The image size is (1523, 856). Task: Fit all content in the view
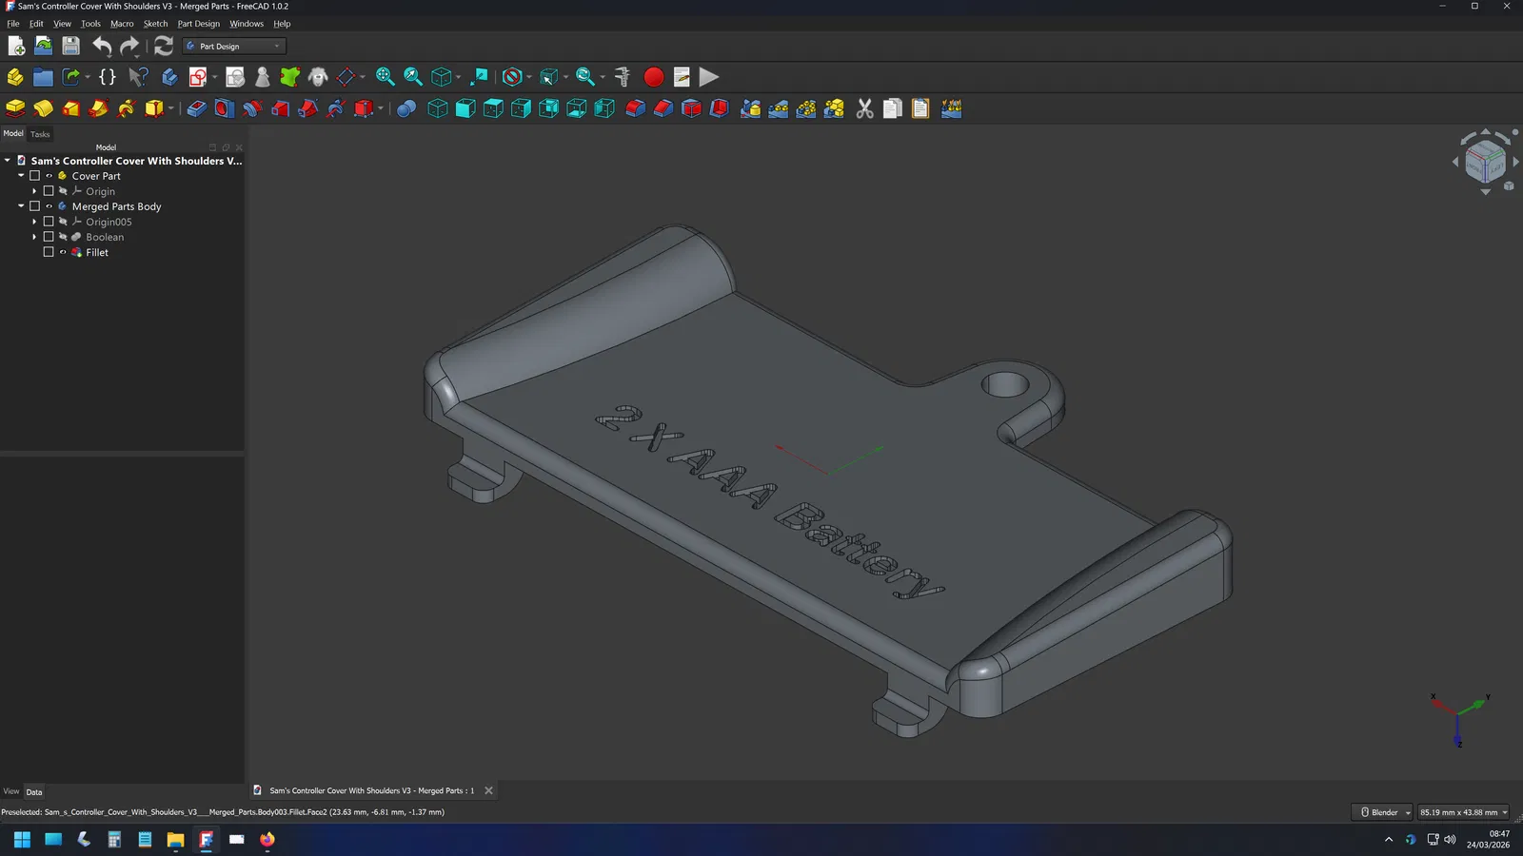[x=385, y=77]
